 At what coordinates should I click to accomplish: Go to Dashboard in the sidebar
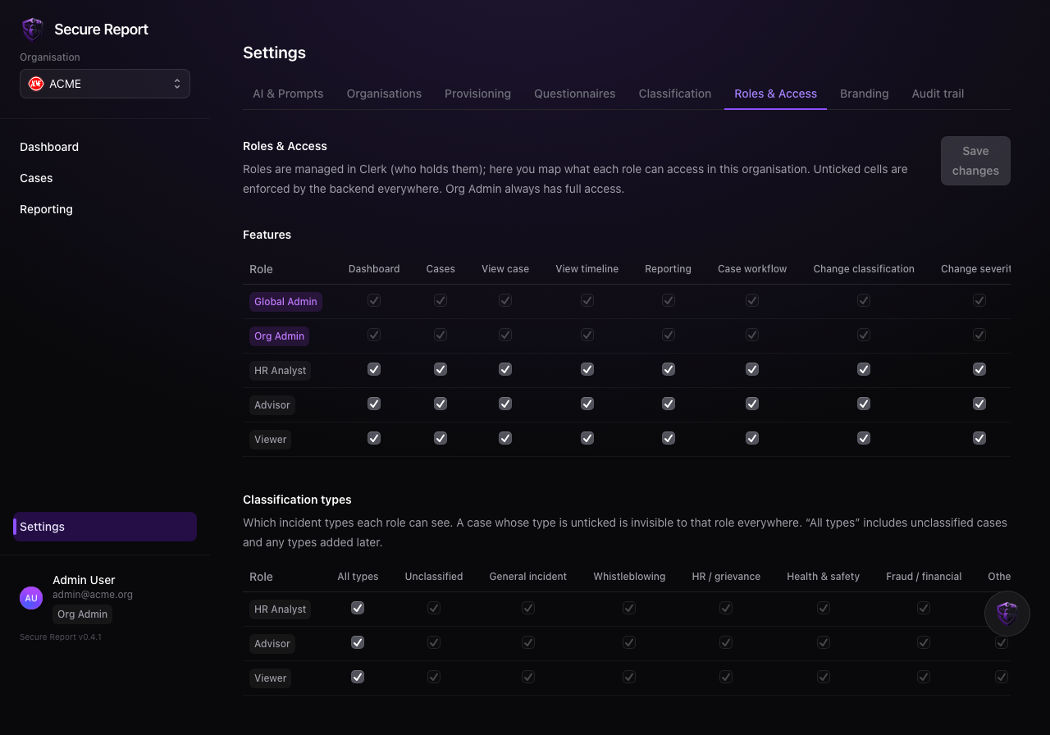(x=49, y=147)
